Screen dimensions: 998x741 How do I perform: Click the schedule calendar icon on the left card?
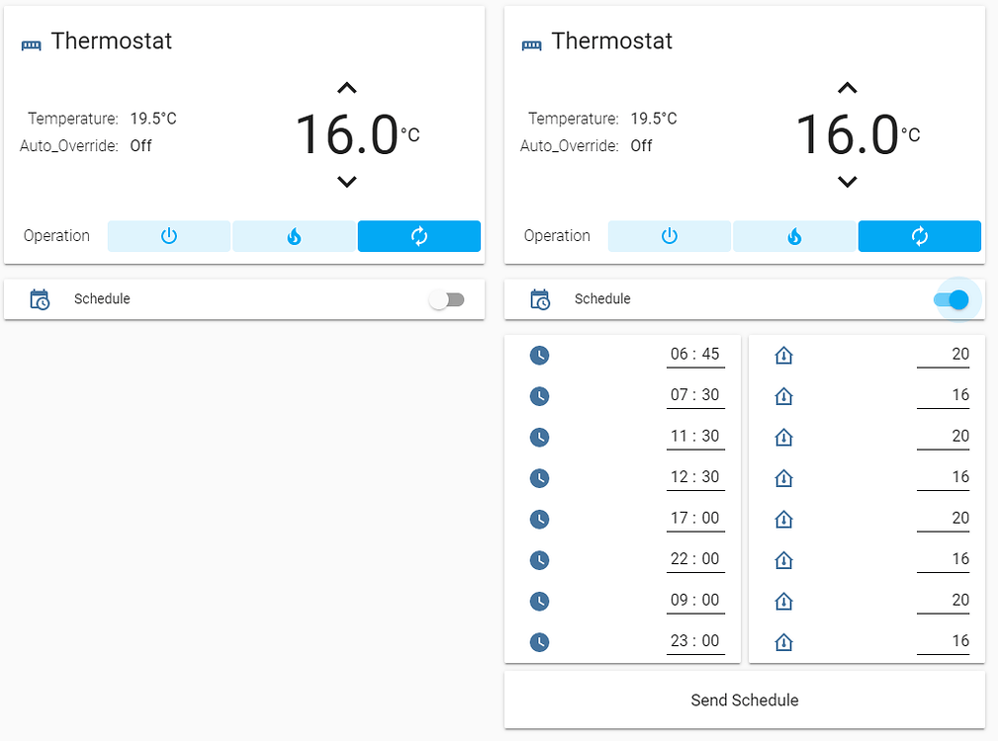(x=40, y=299)
